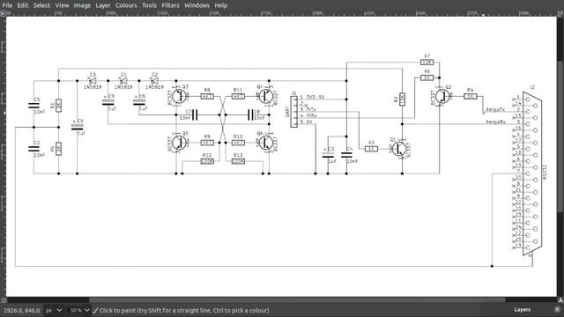Open image menu via ruler corner arrow
This screenshot has width=564, height=317.
pyautogui.click(x=3, y=13)
